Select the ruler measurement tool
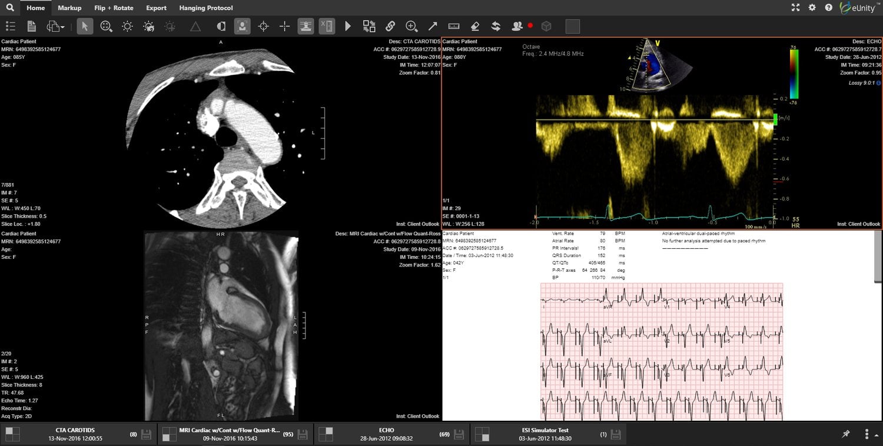Screen dimensions: 883x446 [x=454, y=26]
